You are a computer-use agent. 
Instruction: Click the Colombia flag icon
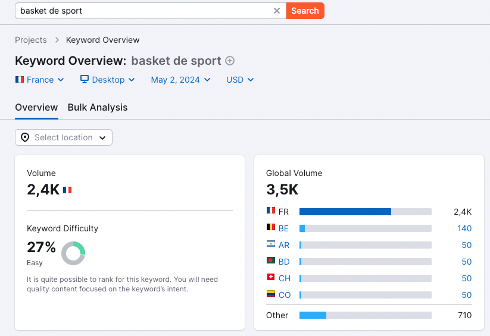(271, 294)
